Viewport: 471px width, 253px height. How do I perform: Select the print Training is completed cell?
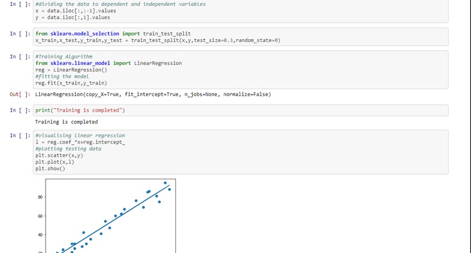pos(241,110)
